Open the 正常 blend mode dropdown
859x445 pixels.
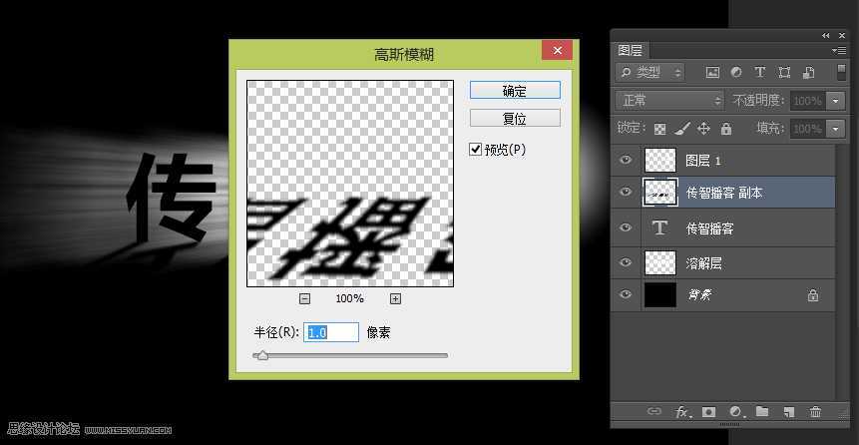point(670,101)
